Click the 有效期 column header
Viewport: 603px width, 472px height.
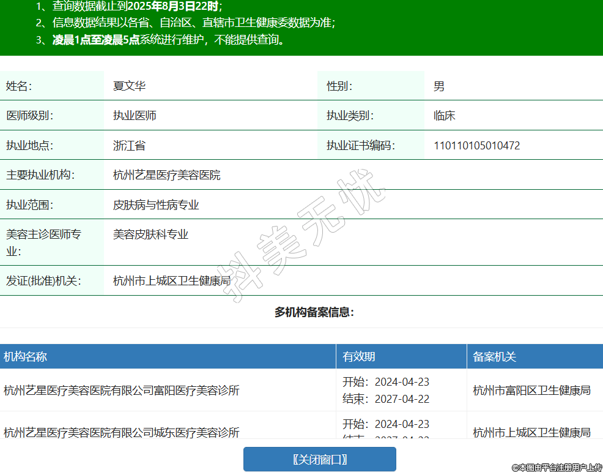point(359,357)
